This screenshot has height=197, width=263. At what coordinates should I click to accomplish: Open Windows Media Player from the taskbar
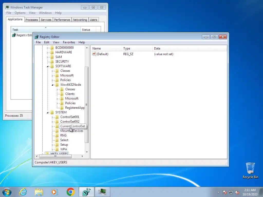(54, 192)
